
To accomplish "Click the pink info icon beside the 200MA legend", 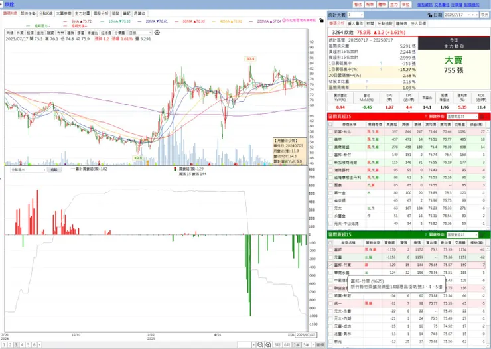I will [284, 20].
